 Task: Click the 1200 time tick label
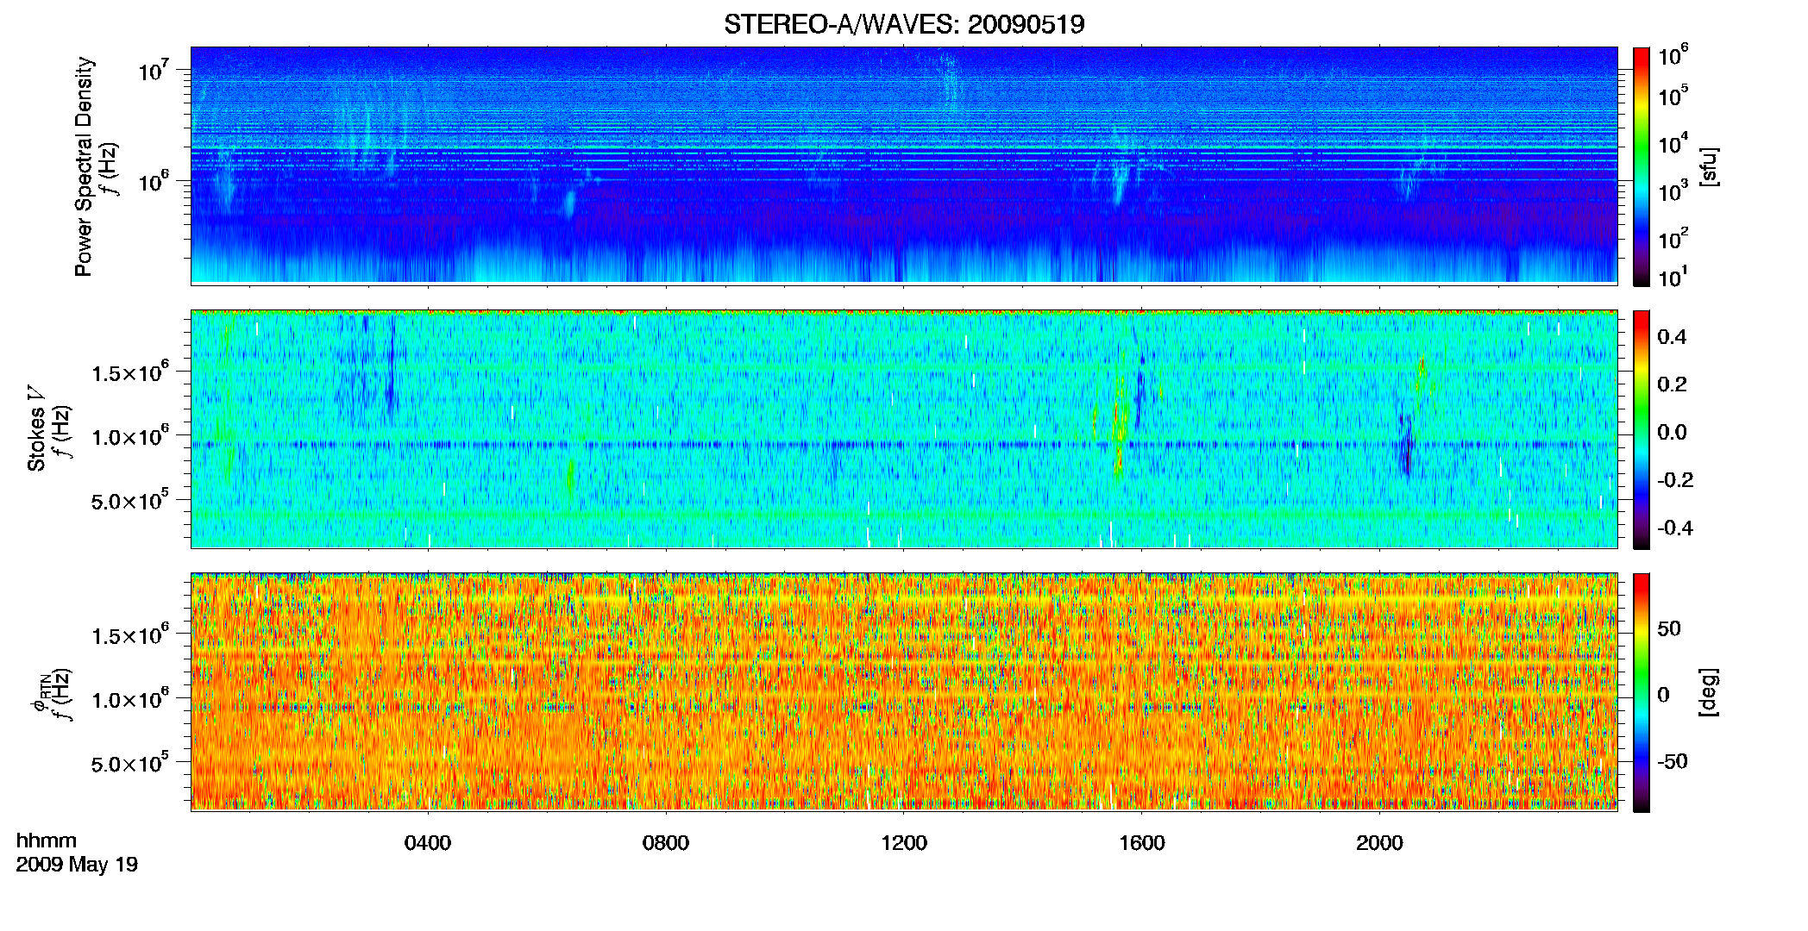click(x=904, y=842)
